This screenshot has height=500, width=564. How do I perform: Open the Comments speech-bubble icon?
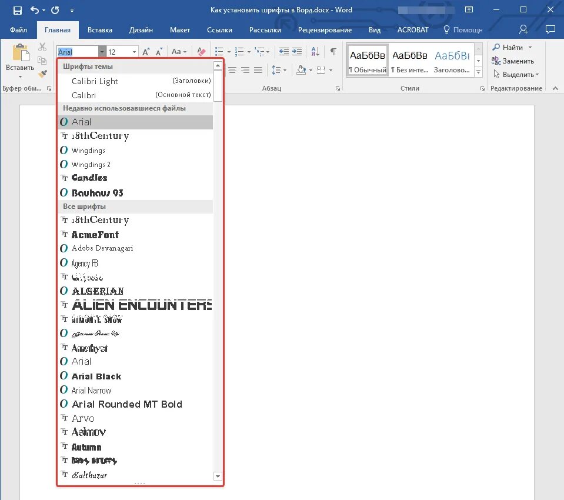(x=550, y=29)
